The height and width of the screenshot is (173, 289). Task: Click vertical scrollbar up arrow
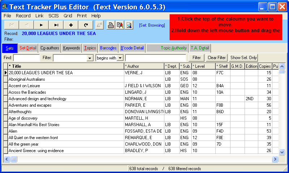click(282, 66)
